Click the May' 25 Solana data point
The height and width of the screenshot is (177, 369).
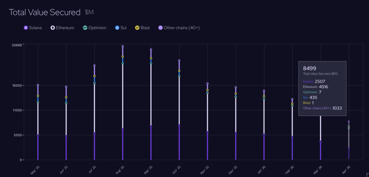[38, 135]
